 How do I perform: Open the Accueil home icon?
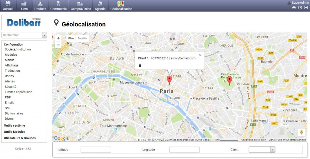pos(8,4)
